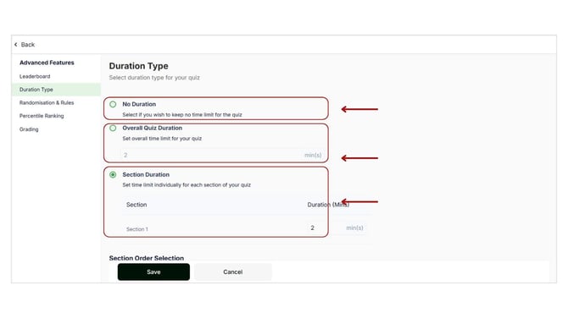The width and height of the screenshot is (568, 318).
Task: Click the Back arrow chevron icon
Action: [15, 45]
